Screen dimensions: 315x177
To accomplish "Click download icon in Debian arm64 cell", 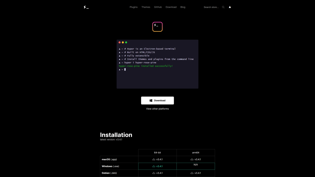I will pyautogui.click(x=192, y=173).
